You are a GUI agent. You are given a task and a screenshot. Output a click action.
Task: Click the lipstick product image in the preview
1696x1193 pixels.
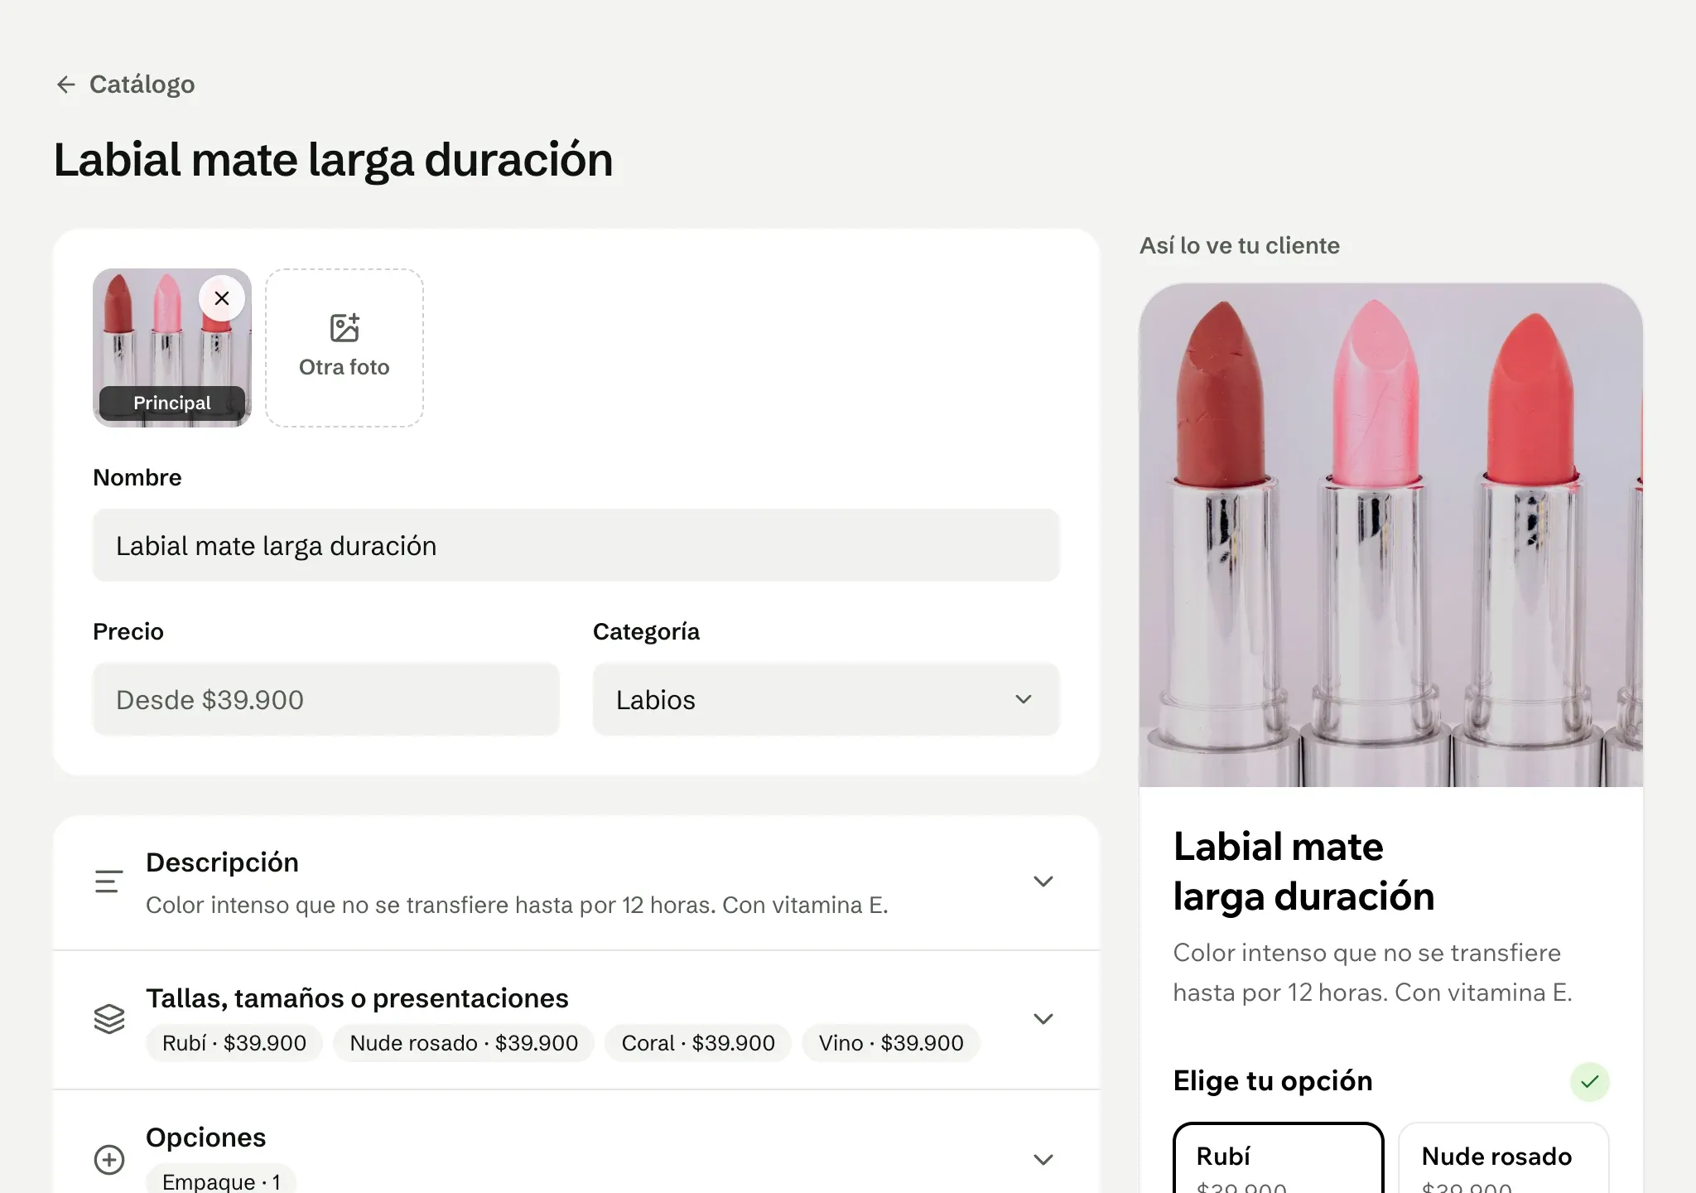[x=1391, y=535]
